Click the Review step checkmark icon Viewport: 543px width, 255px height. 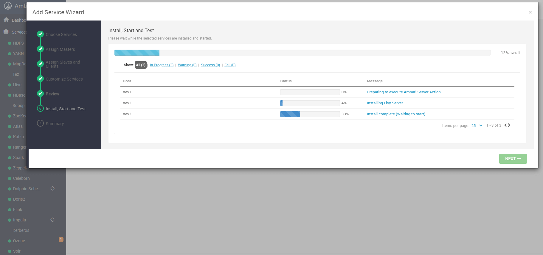click(x=41, y=94)
